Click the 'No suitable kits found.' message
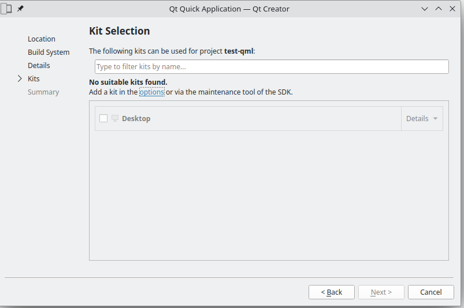The height and width of the screenshot is (308, 464). (128, 82)
